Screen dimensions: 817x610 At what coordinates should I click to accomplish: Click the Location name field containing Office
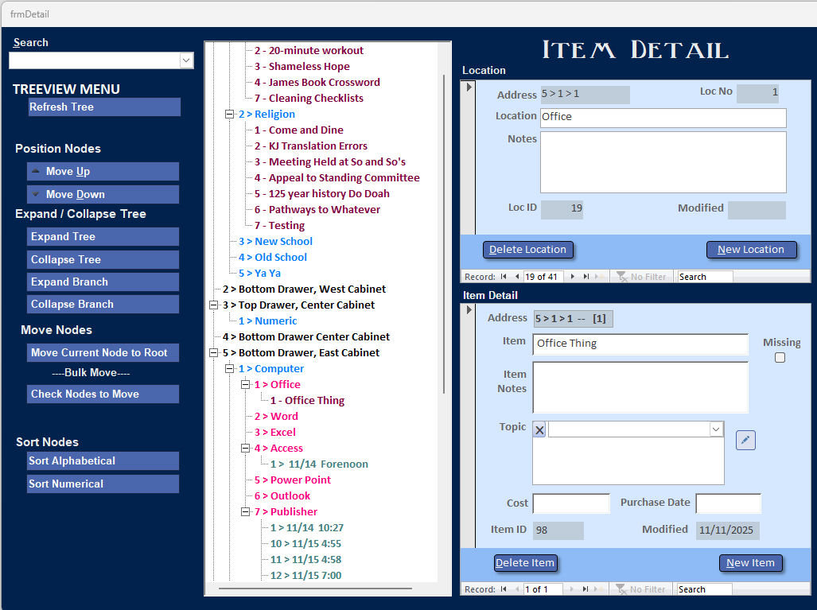[x=663, y=118]
